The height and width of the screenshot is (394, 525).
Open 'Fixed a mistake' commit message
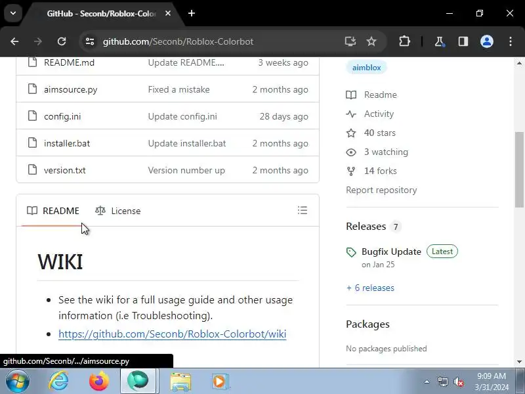pos(178,89)
